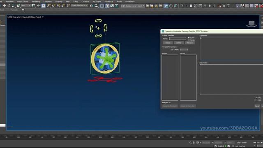Open the V-Ray menu
This screenshot has width=263, height=148.
click(76, 2)
